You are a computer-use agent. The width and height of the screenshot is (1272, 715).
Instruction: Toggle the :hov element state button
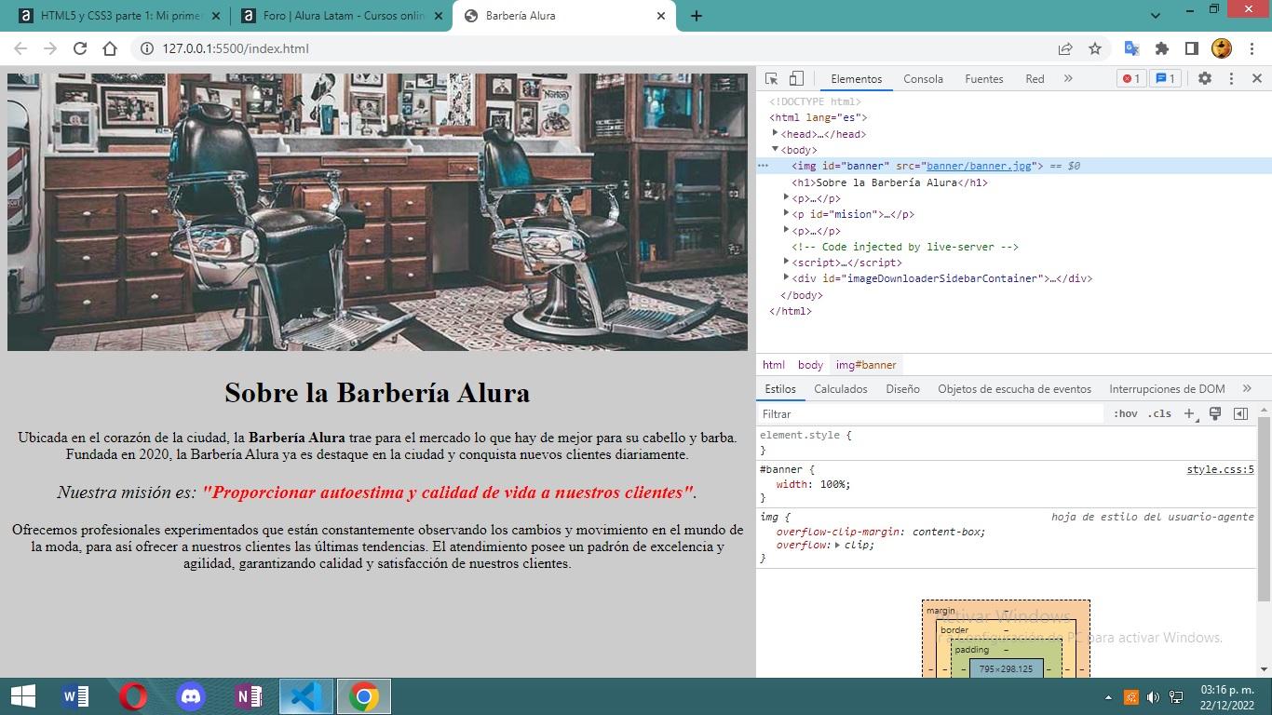pos(1125,413)
